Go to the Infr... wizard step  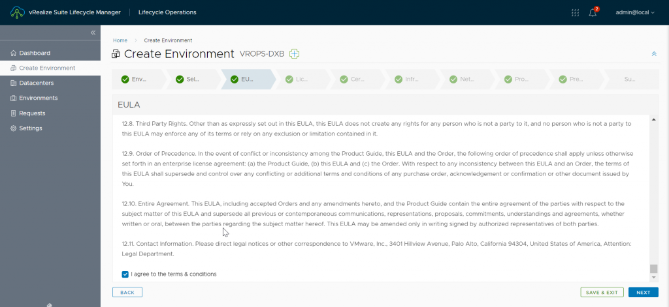[x=412, y=80]
